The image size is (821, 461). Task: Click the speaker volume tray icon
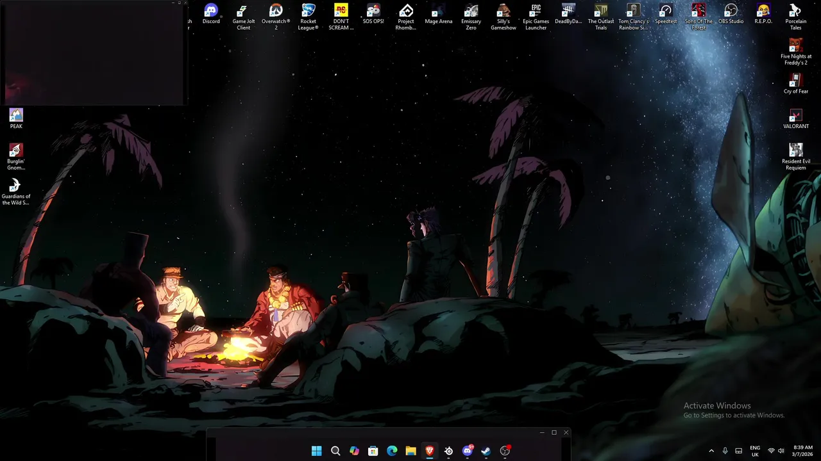(x=781, y=451)
